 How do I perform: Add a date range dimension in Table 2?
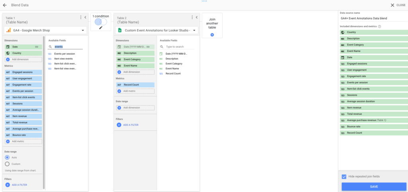coord(135,108)
